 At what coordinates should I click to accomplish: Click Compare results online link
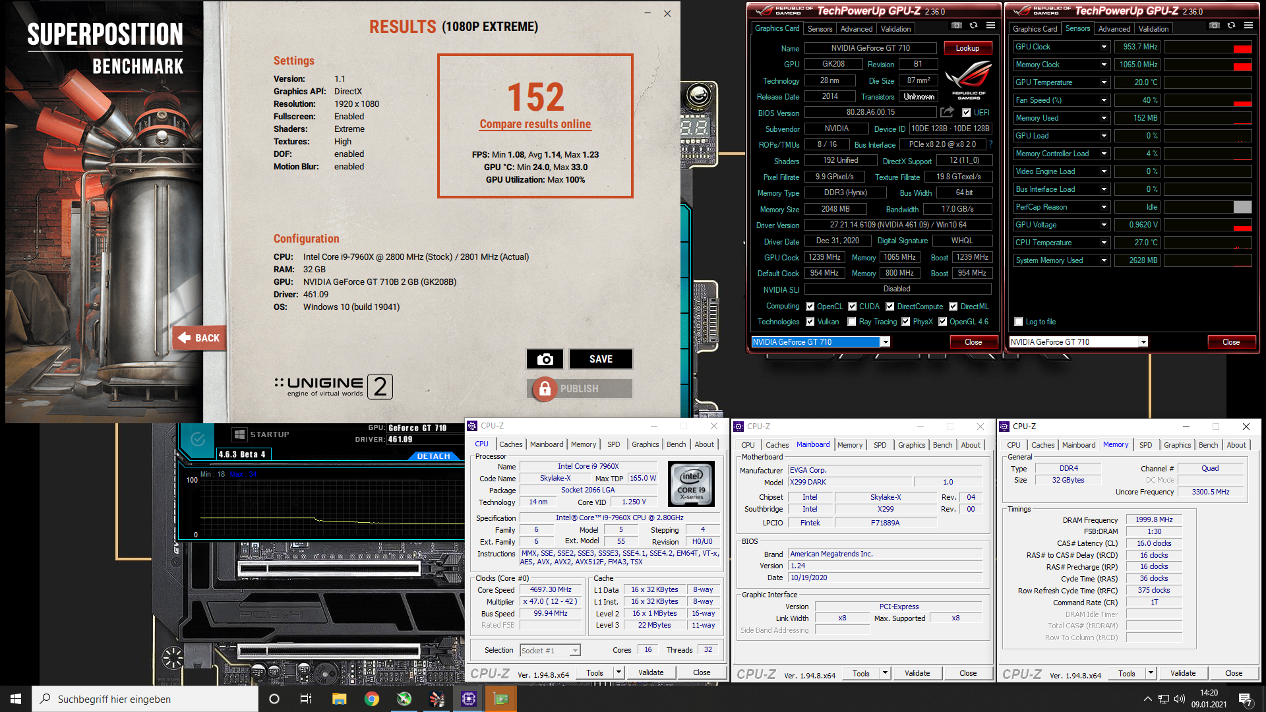coord(535,124)
